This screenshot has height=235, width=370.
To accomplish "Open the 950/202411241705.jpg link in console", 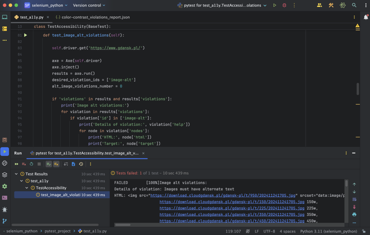I will click(223, 195).
